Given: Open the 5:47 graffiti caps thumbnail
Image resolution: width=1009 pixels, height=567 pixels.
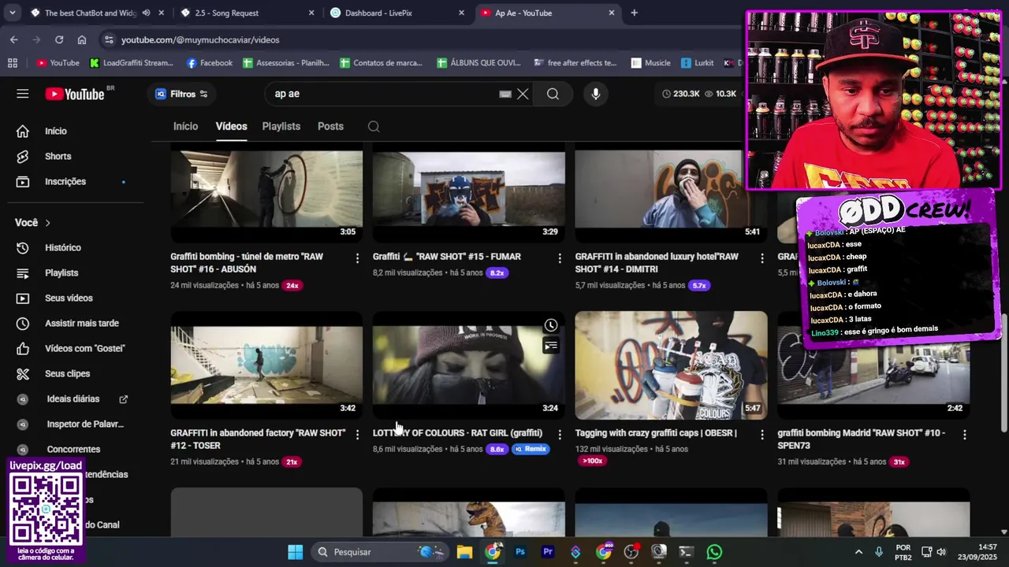Looking at the screenshot, I should (x=671, y=365).
